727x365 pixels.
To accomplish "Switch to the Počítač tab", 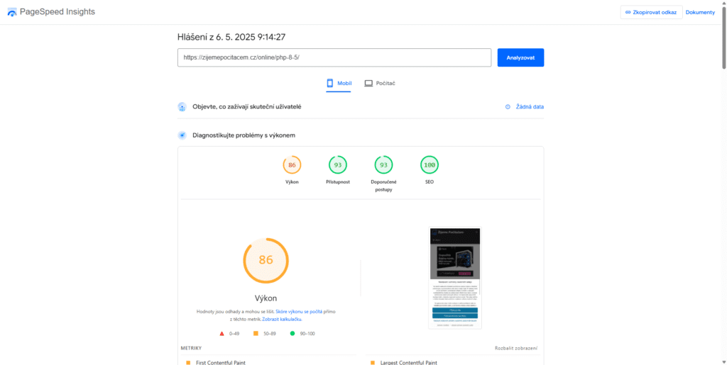I will pyautogui.click(x=380, y=84).
